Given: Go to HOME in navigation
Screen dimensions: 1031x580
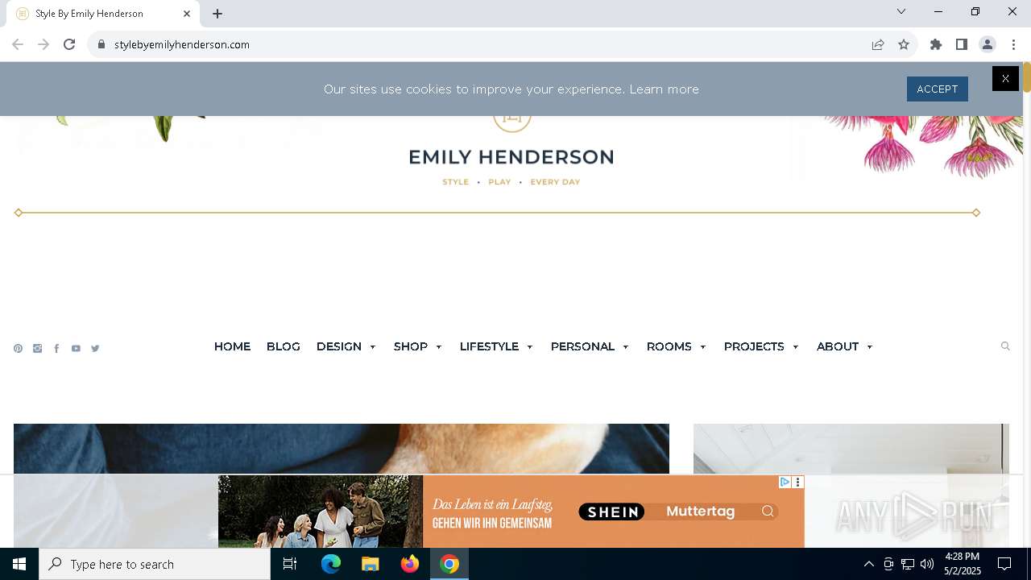Looking at the screenshot, I should point(232,346).
